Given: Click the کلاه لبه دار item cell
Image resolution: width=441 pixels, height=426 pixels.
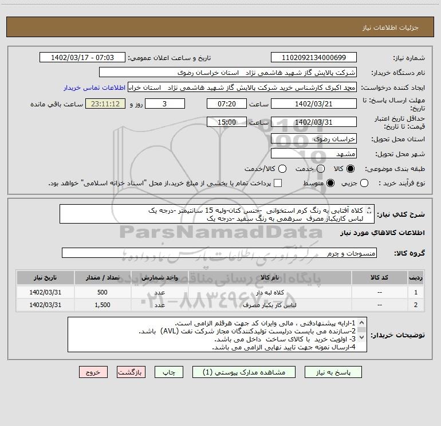Looking at the screenshot, I should pos(270,292).
